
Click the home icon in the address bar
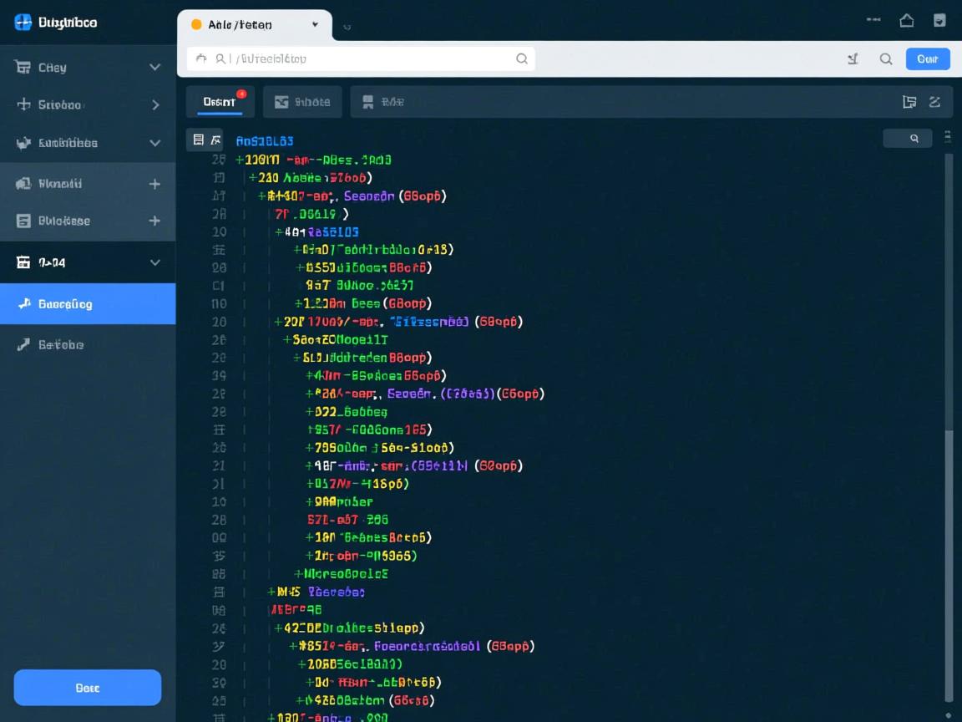pos(200,58)
